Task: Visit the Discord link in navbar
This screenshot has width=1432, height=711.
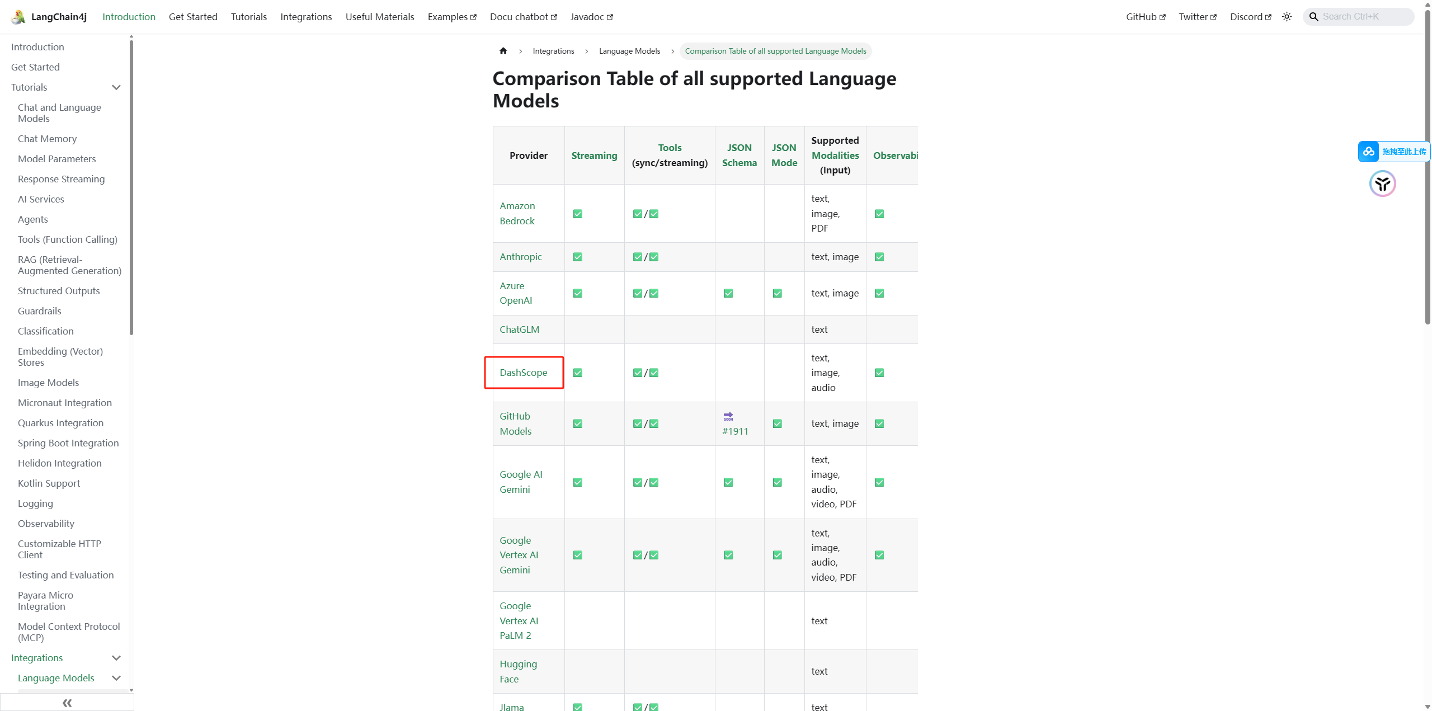Action: (x=1251, y=17)
